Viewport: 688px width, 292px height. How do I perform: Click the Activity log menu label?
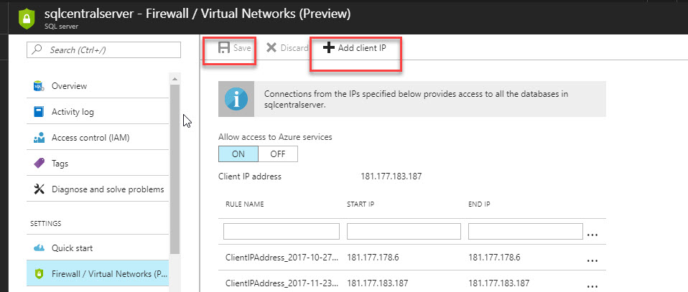[73, 112]
